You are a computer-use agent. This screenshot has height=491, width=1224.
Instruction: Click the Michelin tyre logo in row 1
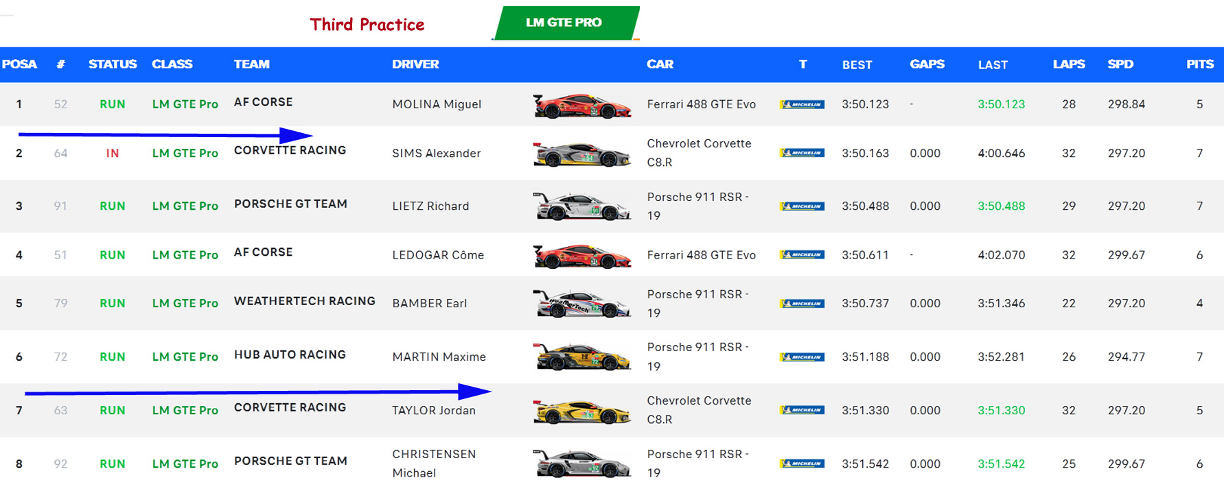coord(802,105)
